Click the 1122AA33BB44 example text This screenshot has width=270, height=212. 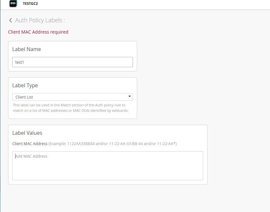[x=79, y=143]
